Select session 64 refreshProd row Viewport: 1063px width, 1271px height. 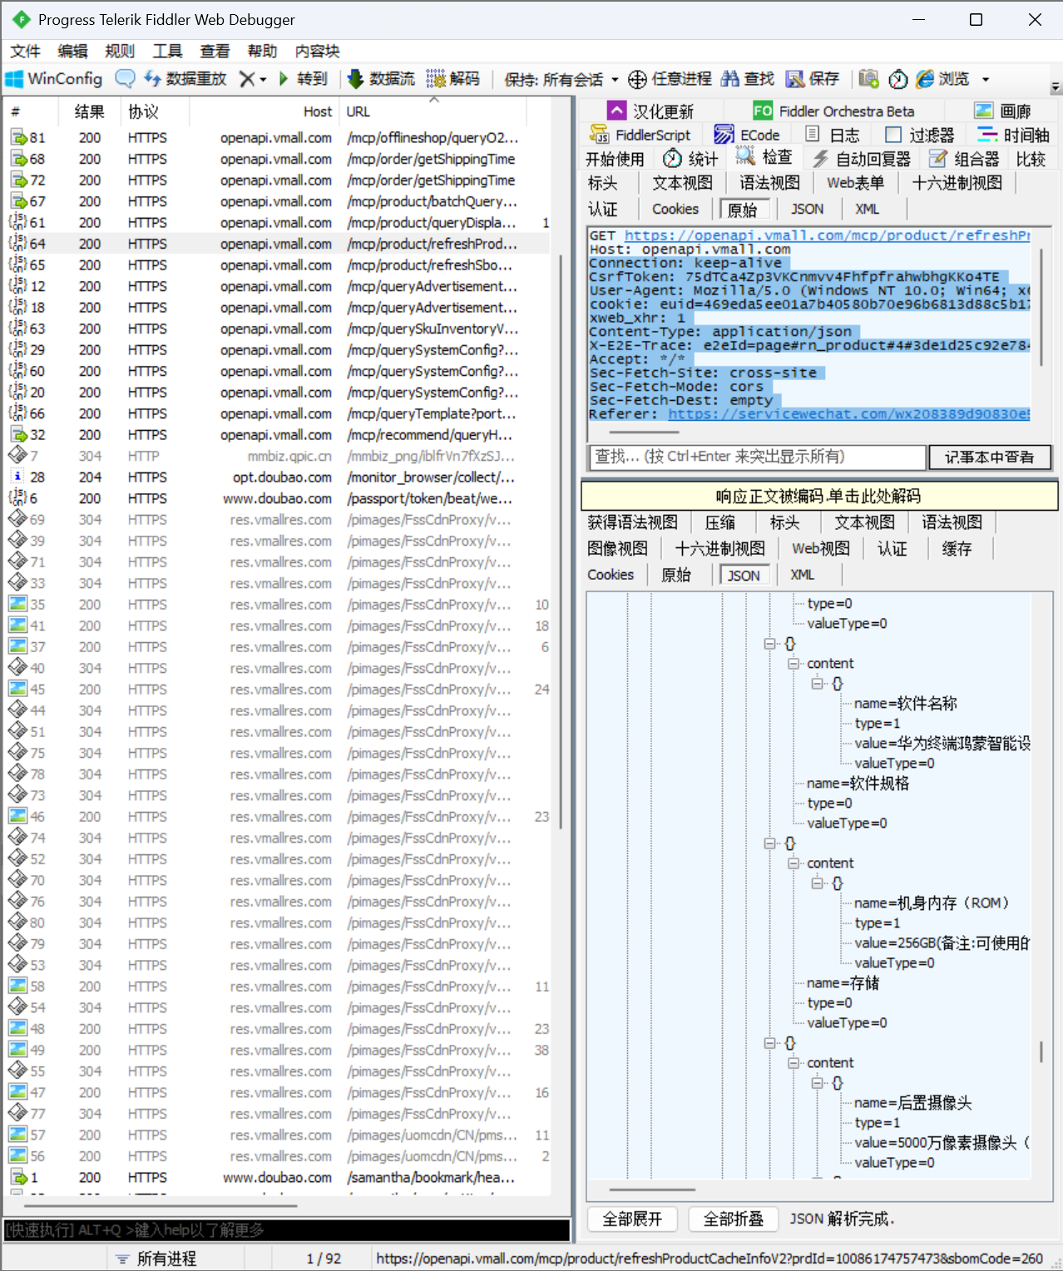279,244
